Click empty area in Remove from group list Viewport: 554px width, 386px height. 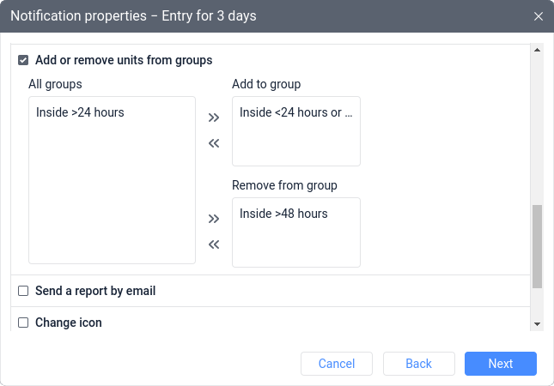(295, 246)
